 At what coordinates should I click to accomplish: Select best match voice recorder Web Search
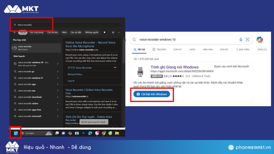(x=37, y=48)
